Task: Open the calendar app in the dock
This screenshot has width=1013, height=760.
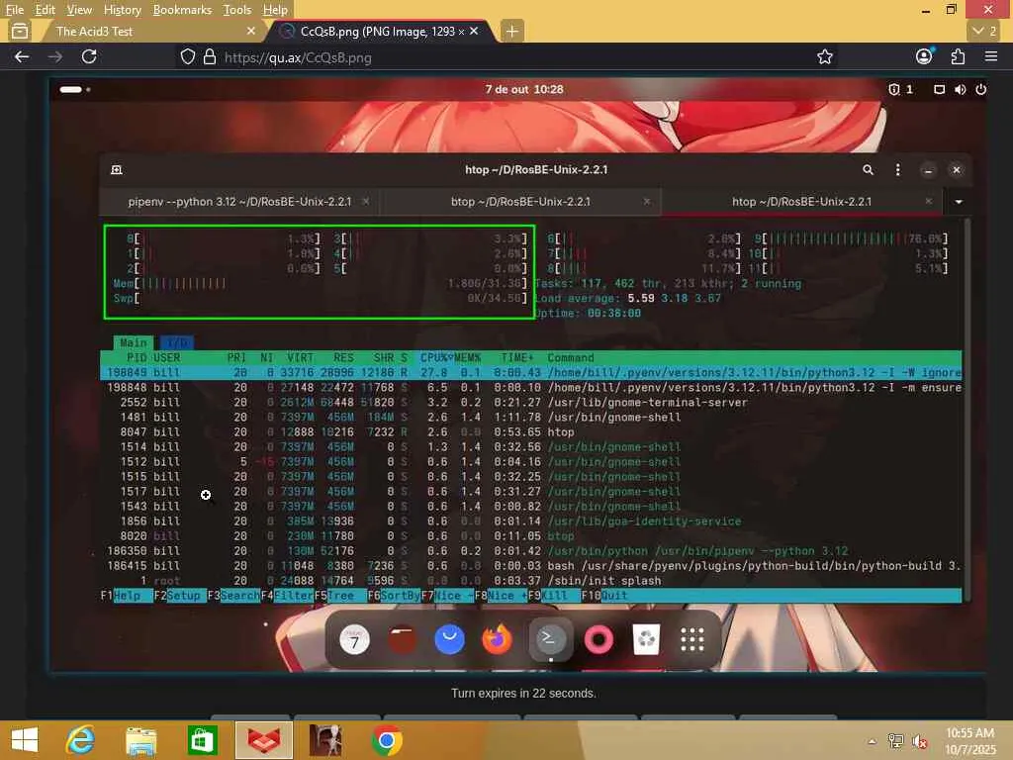Action: click(x=354, y=640)
